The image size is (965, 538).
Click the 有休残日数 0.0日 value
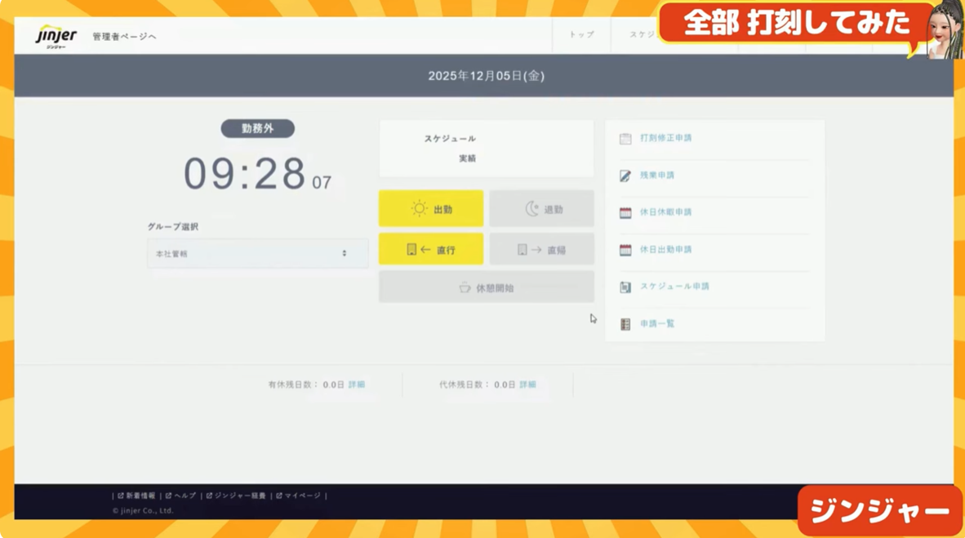pyautogui.click(x=333, y=385)
